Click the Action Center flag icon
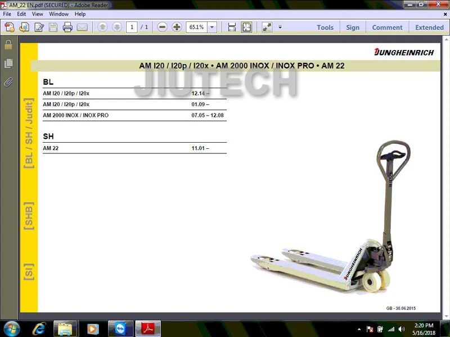The height and width of the screenshot is (337, 450). point(370,329)
